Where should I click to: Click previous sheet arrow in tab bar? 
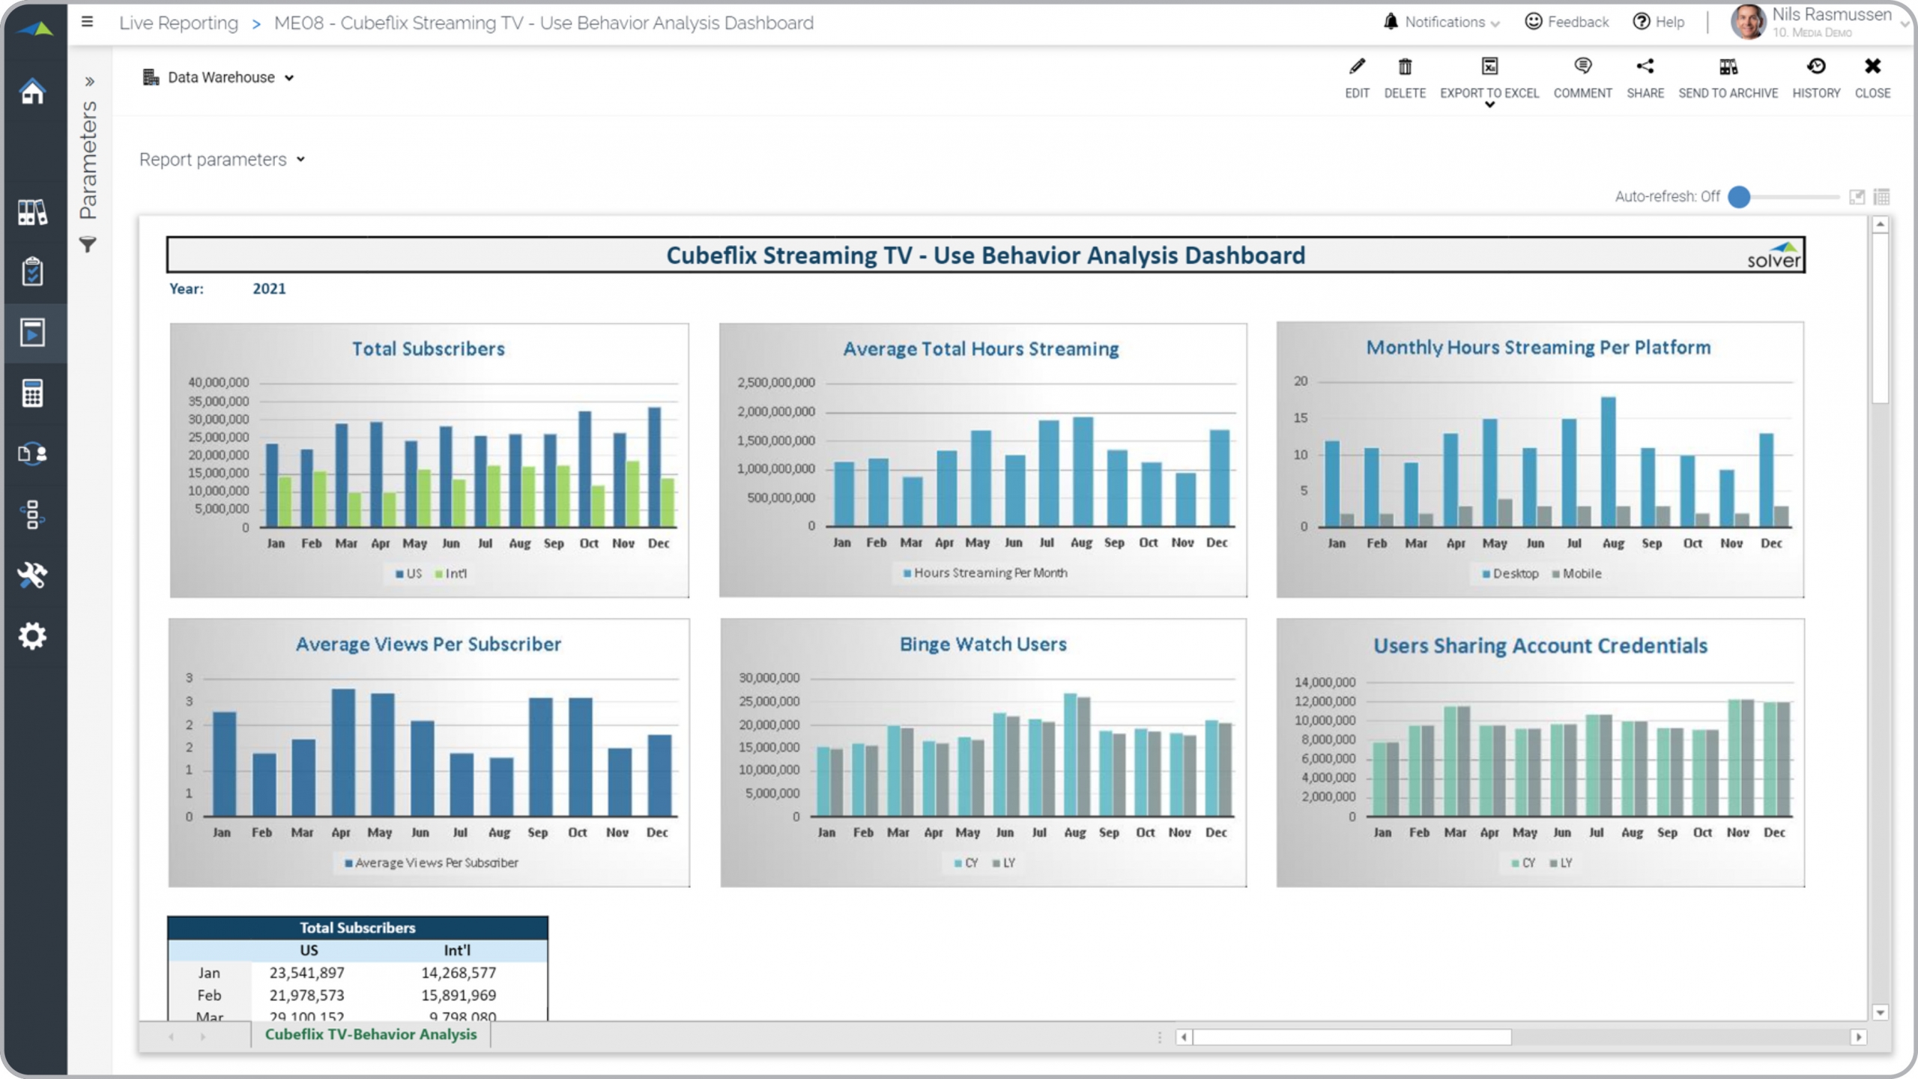pyautogui.click(x=172, y=1037)
